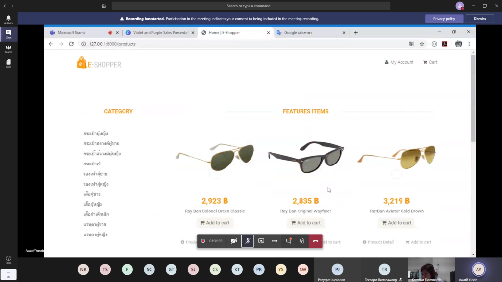This screenshot has width=502, height=282.
Task: Click the Privacy policy button
Action: click(x=444, y=19)
